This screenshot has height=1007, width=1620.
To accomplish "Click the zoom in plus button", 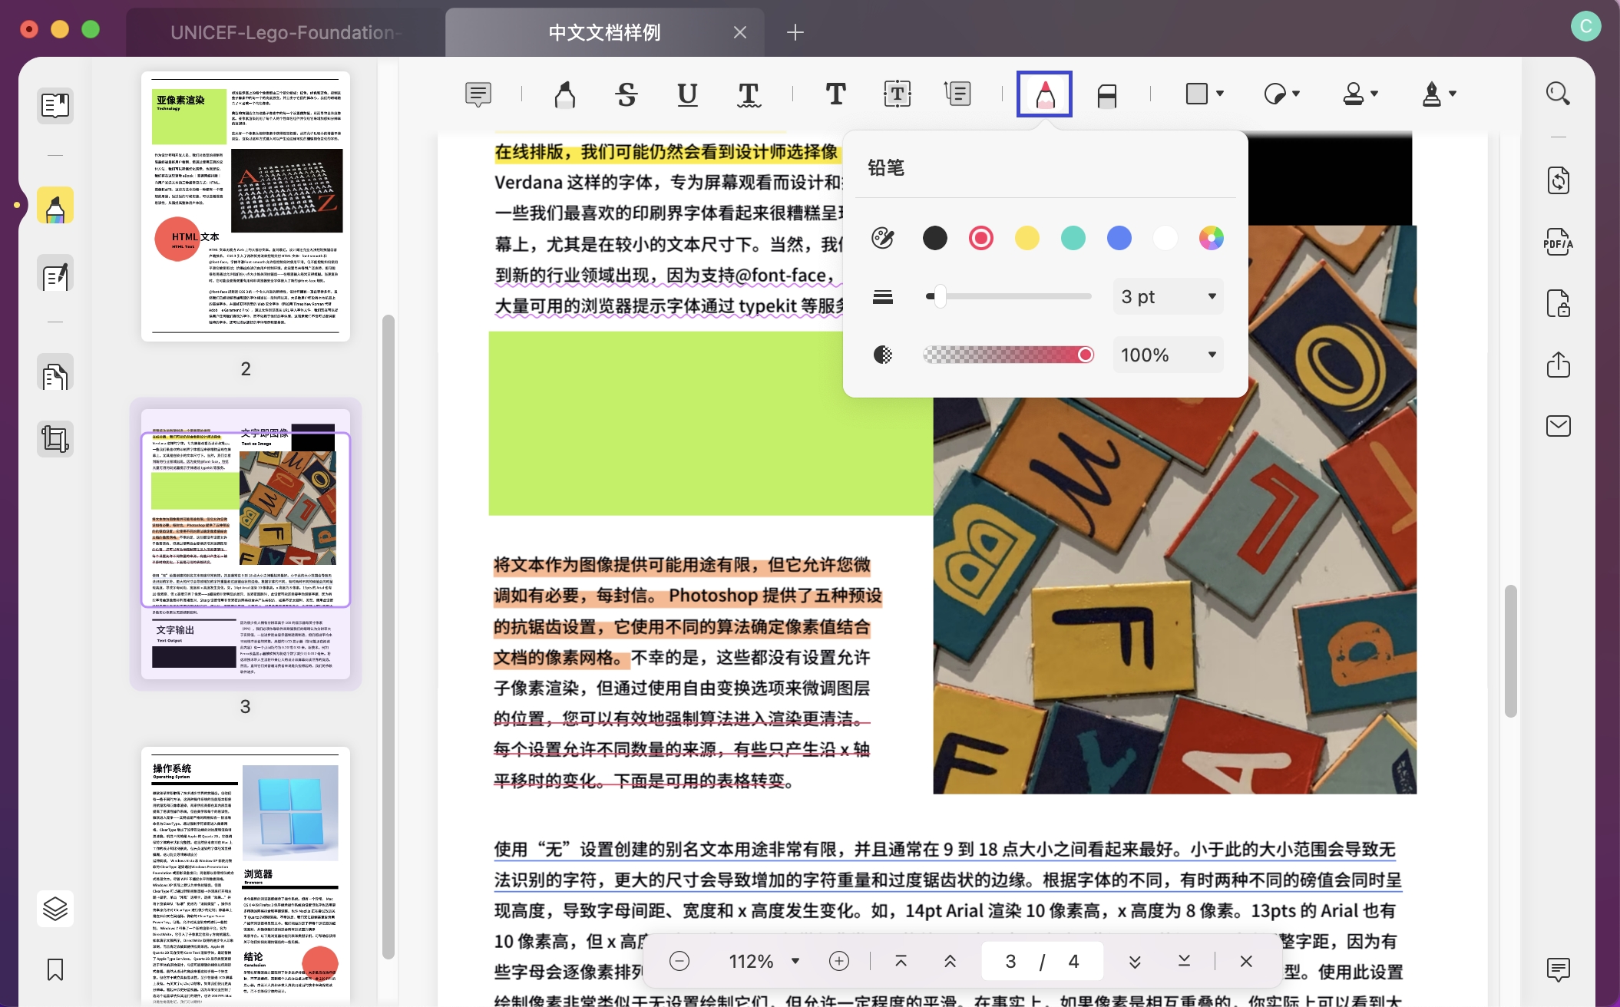I will [839, 961].
